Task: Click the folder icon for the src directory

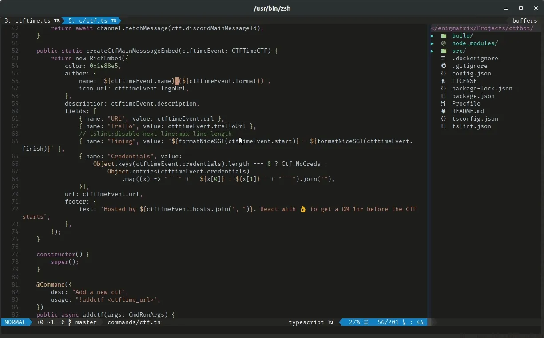Action: click(x=444, y=51)
